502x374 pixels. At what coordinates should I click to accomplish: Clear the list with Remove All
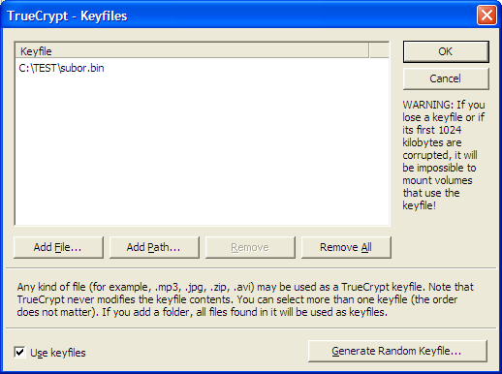tap(346, 247)
